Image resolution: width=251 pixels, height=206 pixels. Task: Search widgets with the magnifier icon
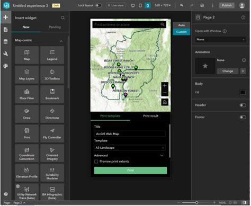pyautogui.click(x=62, y=18)
